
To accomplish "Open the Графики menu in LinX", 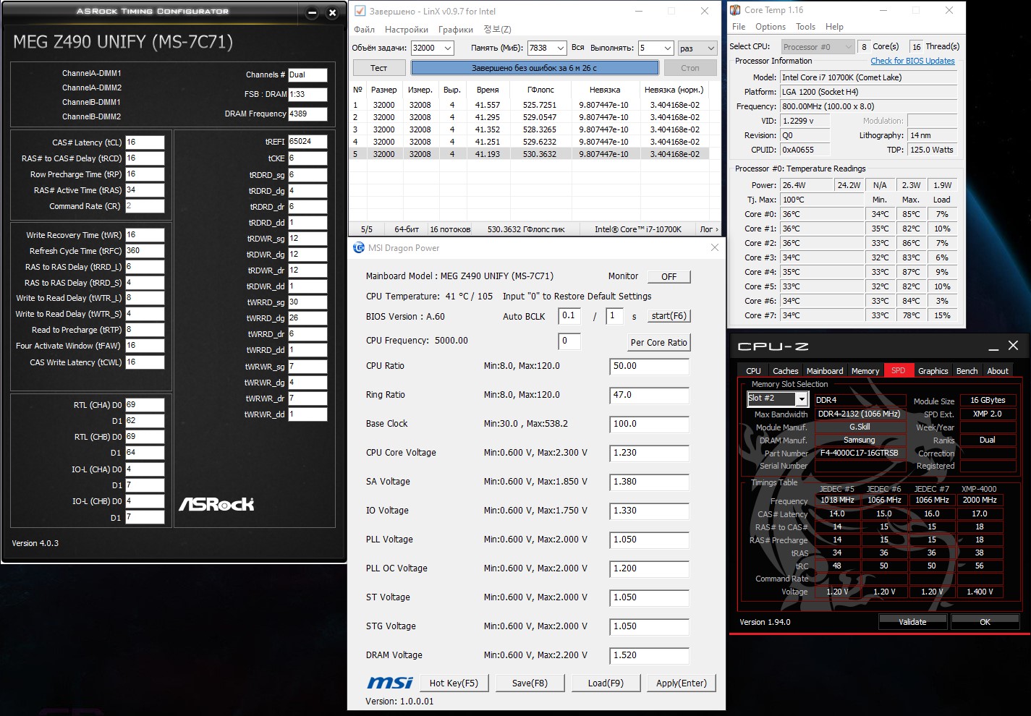I will click(x=456, y=30).
